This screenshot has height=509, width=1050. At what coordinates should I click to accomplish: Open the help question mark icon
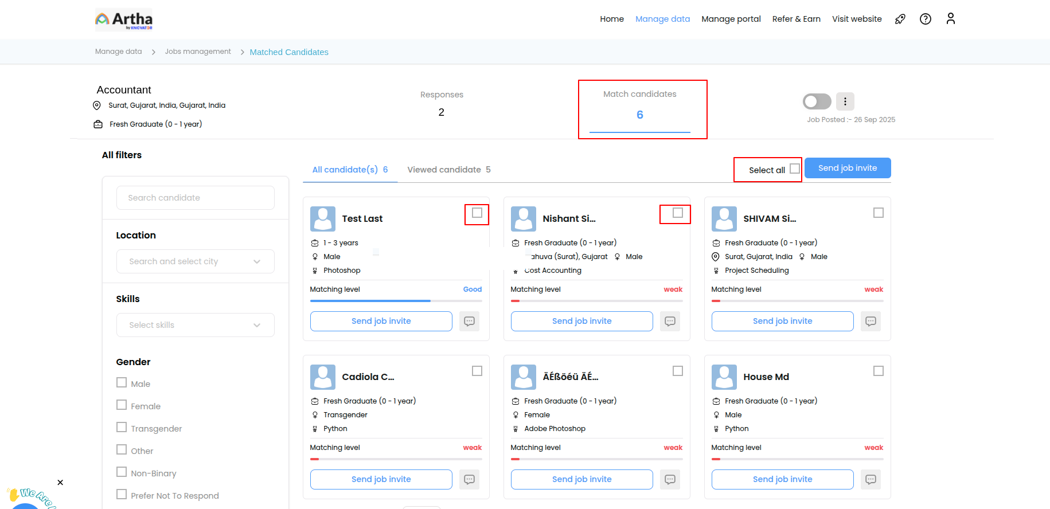tap(925, 19)
